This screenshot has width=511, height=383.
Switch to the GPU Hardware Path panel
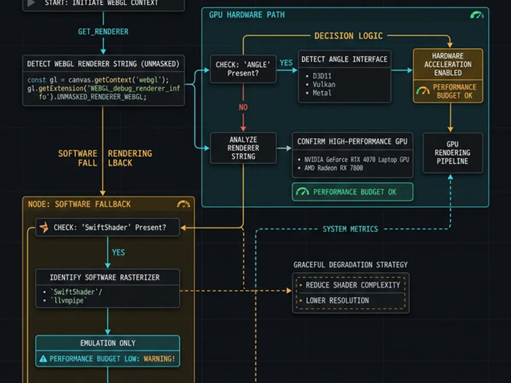click(x=246, y=14)
